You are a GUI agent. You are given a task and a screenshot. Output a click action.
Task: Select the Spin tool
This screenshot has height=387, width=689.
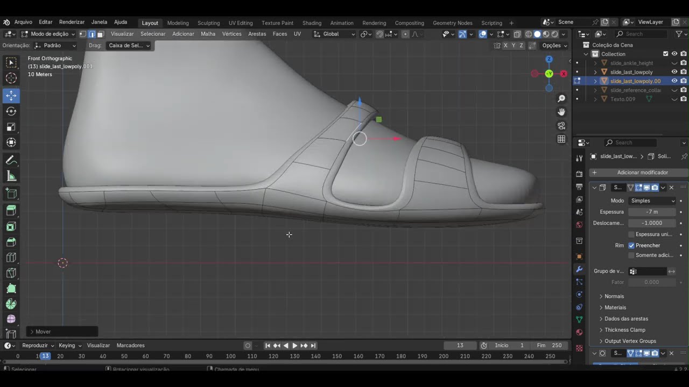(11, 304)
